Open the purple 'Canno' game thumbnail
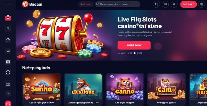Viewport: 207px width, 106px height. click(x=125, y=87)
